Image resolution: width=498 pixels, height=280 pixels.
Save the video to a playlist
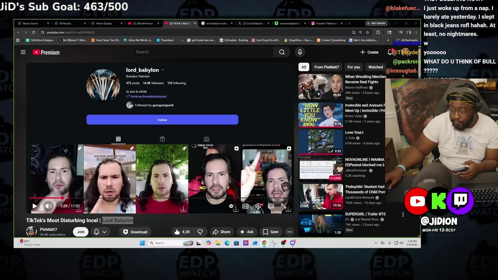[270, 232]
